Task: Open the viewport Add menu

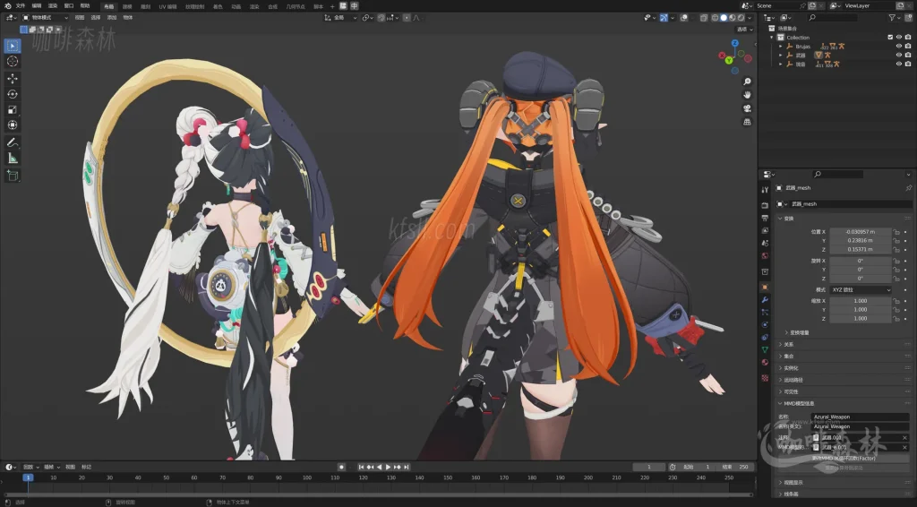Action: pyautogui.click(x=112, y=18)
